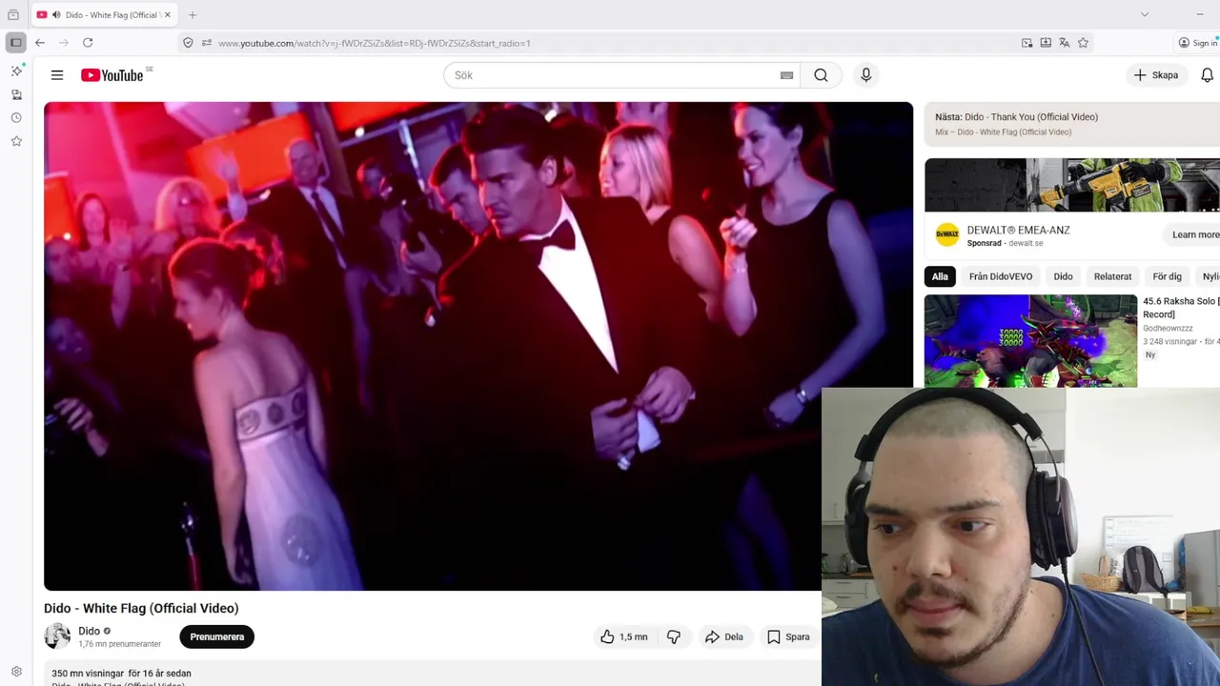
Task: Subscribe with the Prenumerera button
Action: tap(217, 636)
